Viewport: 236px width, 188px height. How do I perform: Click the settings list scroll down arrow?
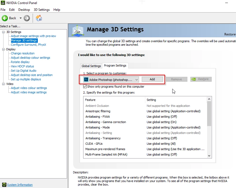click(x=209, y=156)
